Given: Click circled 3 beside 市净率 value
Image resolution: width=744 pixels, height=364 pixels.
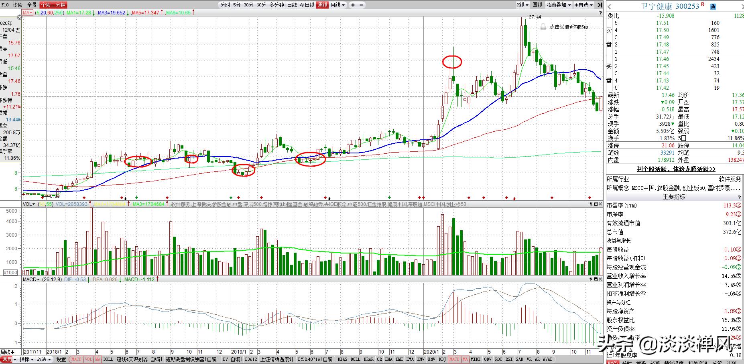Looking at the screenshot, I should click(739, 215).
